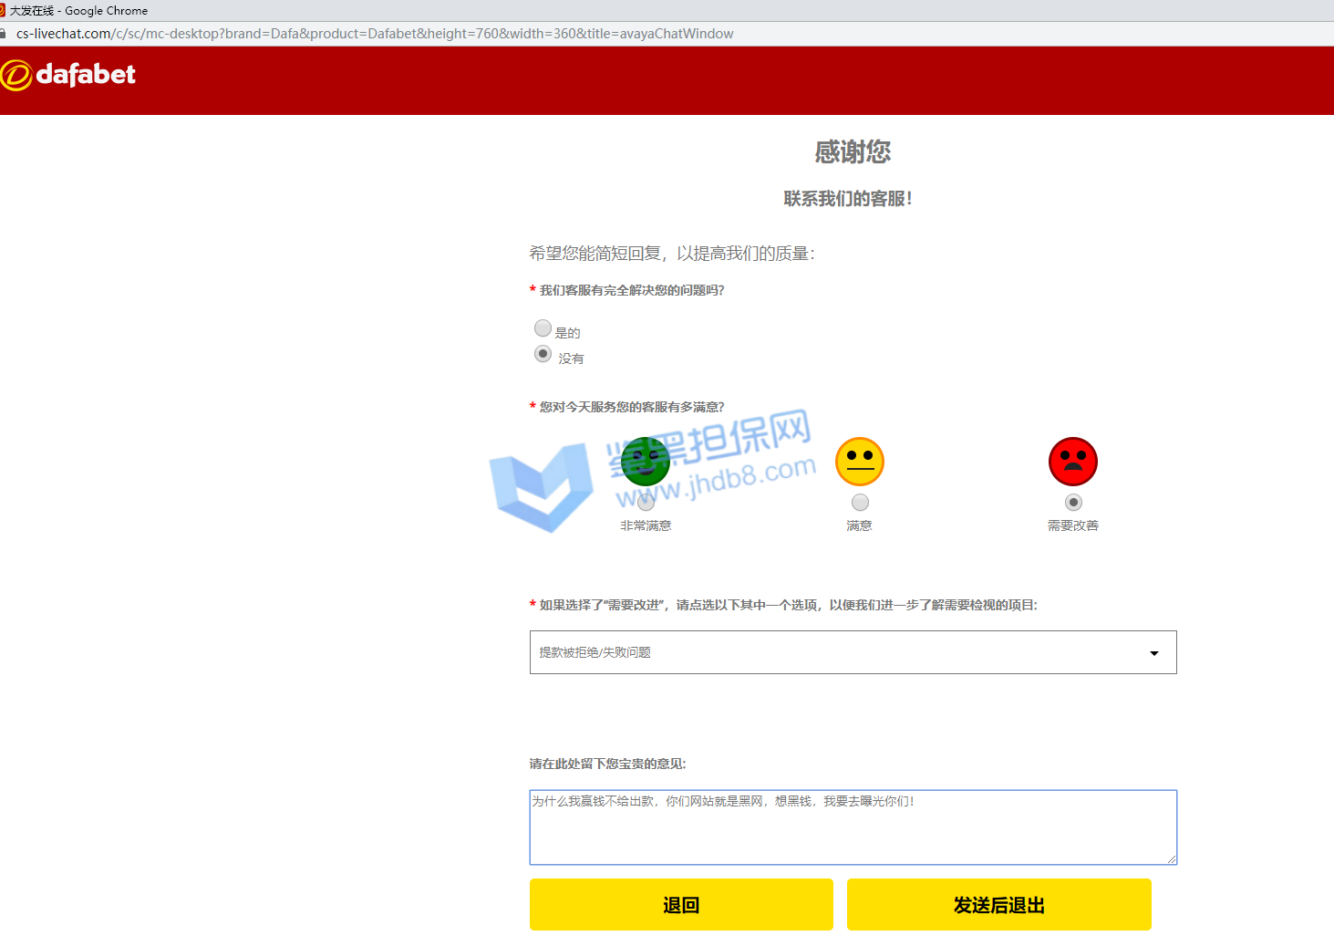This screenshot has height=936, width=1334.
Task: Click the lock icon in the address bar
Action: tap(4, 34)
